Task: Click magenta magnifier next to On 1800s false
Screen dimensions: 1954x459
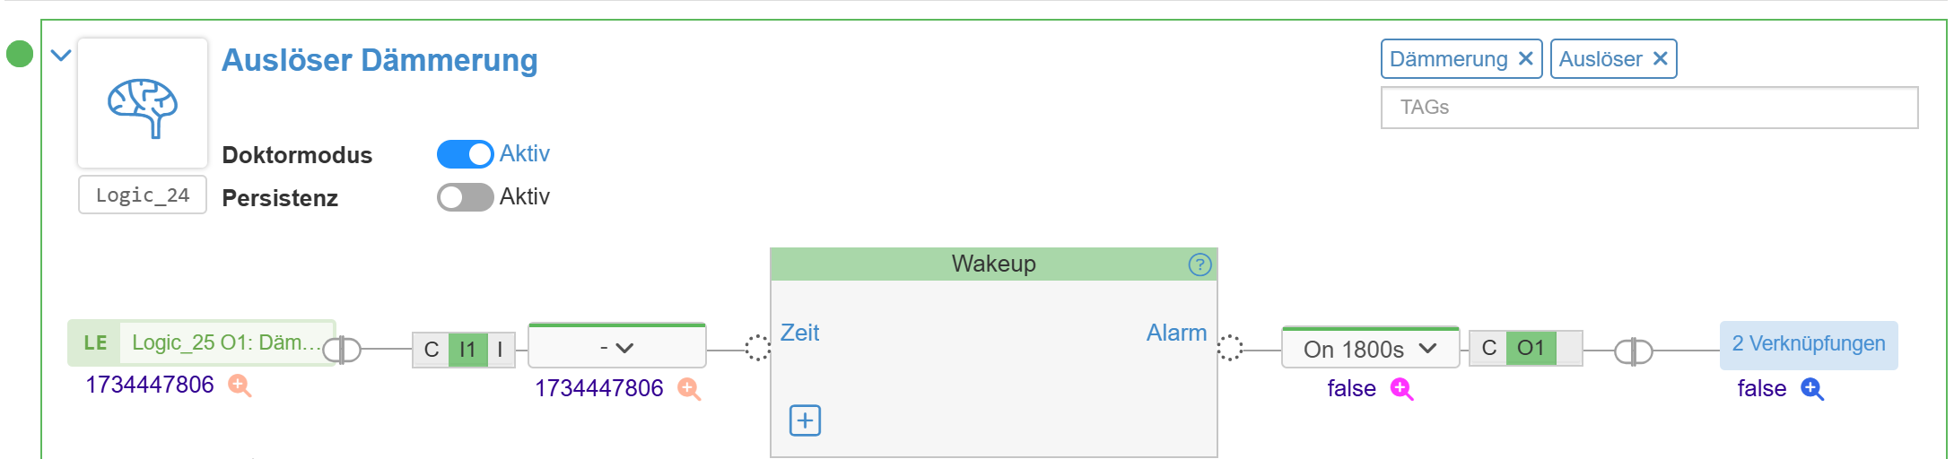Action: click(x=1401, y=389)
